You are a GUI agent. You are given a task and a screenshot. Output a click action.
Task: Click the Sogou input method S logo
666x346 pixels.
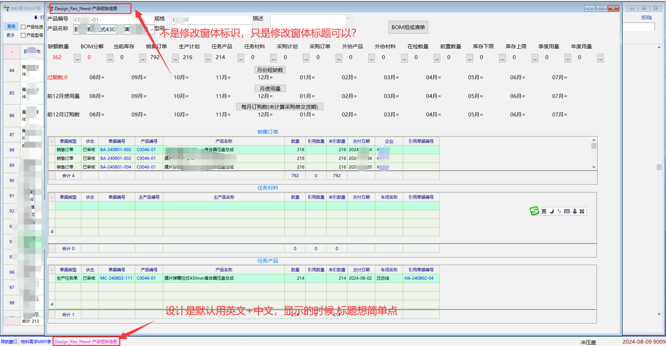point(534,211)
